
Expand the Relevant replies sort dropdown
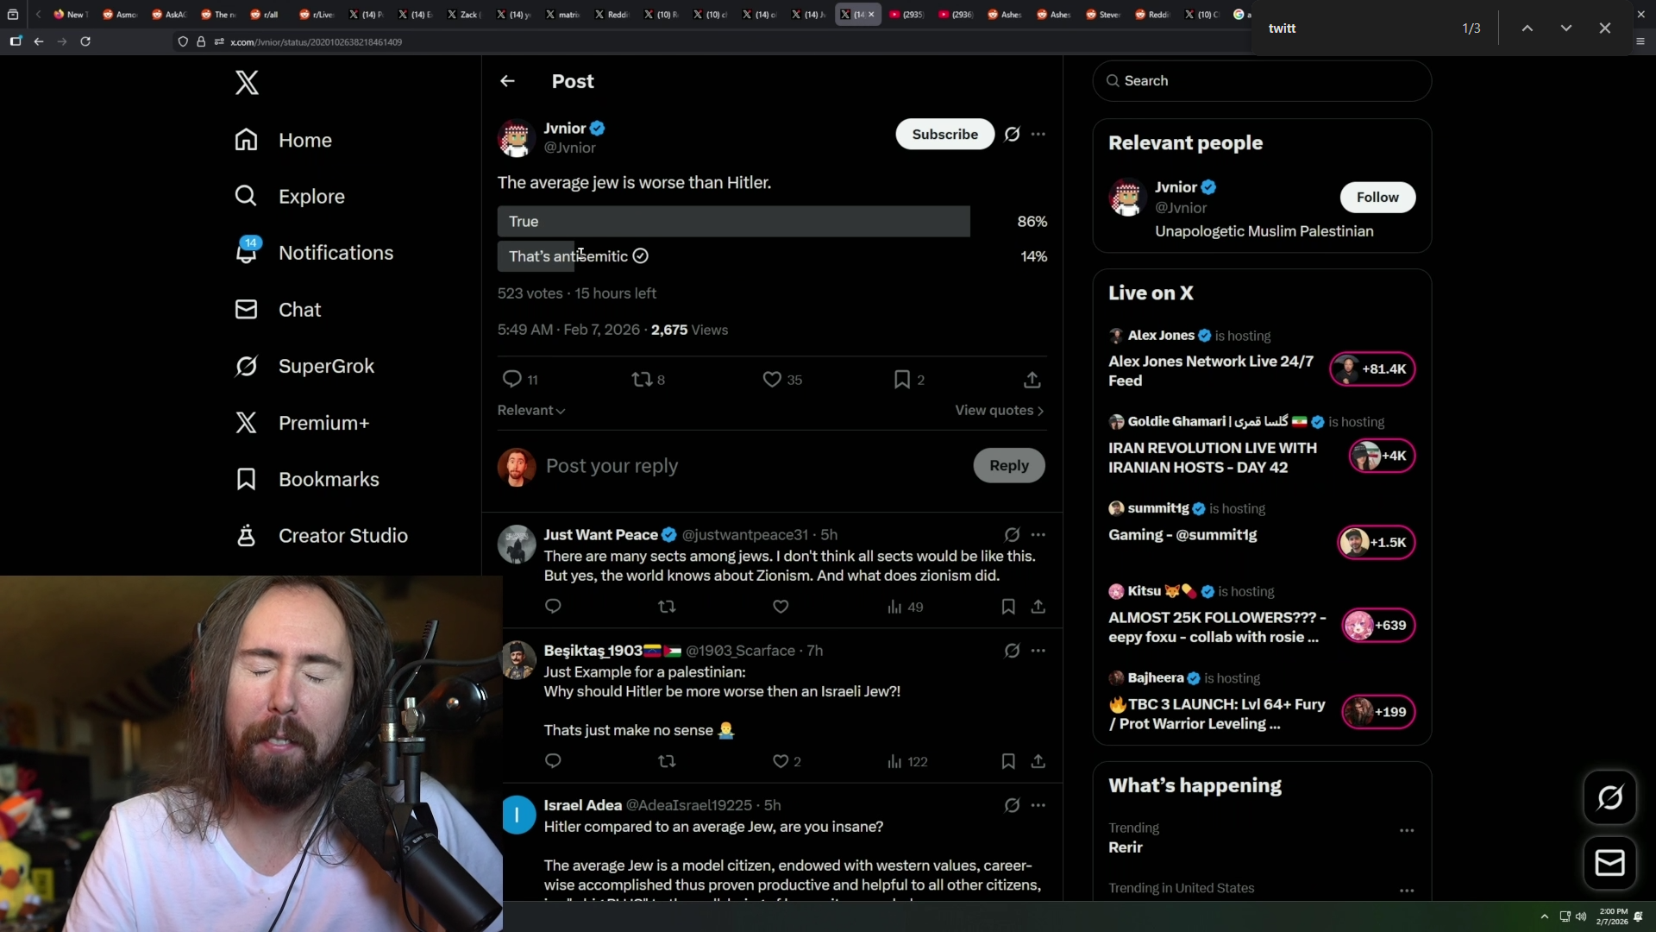pos(531,411)
